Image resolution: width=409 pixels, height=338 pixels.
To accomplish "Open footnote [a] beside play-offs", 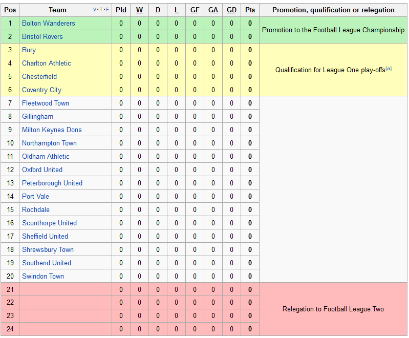I will coord(389,69).
